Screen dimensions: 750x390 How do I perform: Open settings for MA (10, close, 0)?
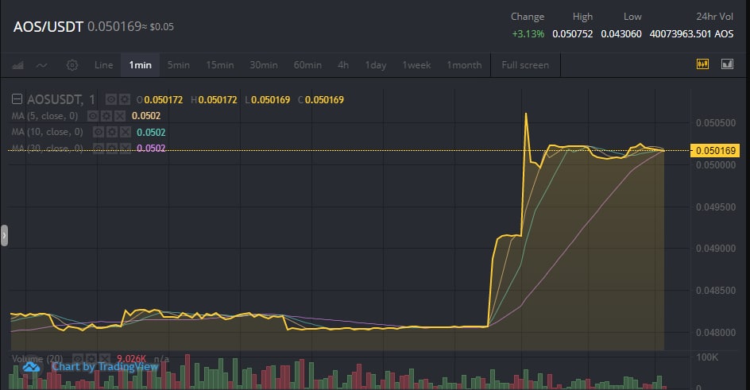coord(112,132)
